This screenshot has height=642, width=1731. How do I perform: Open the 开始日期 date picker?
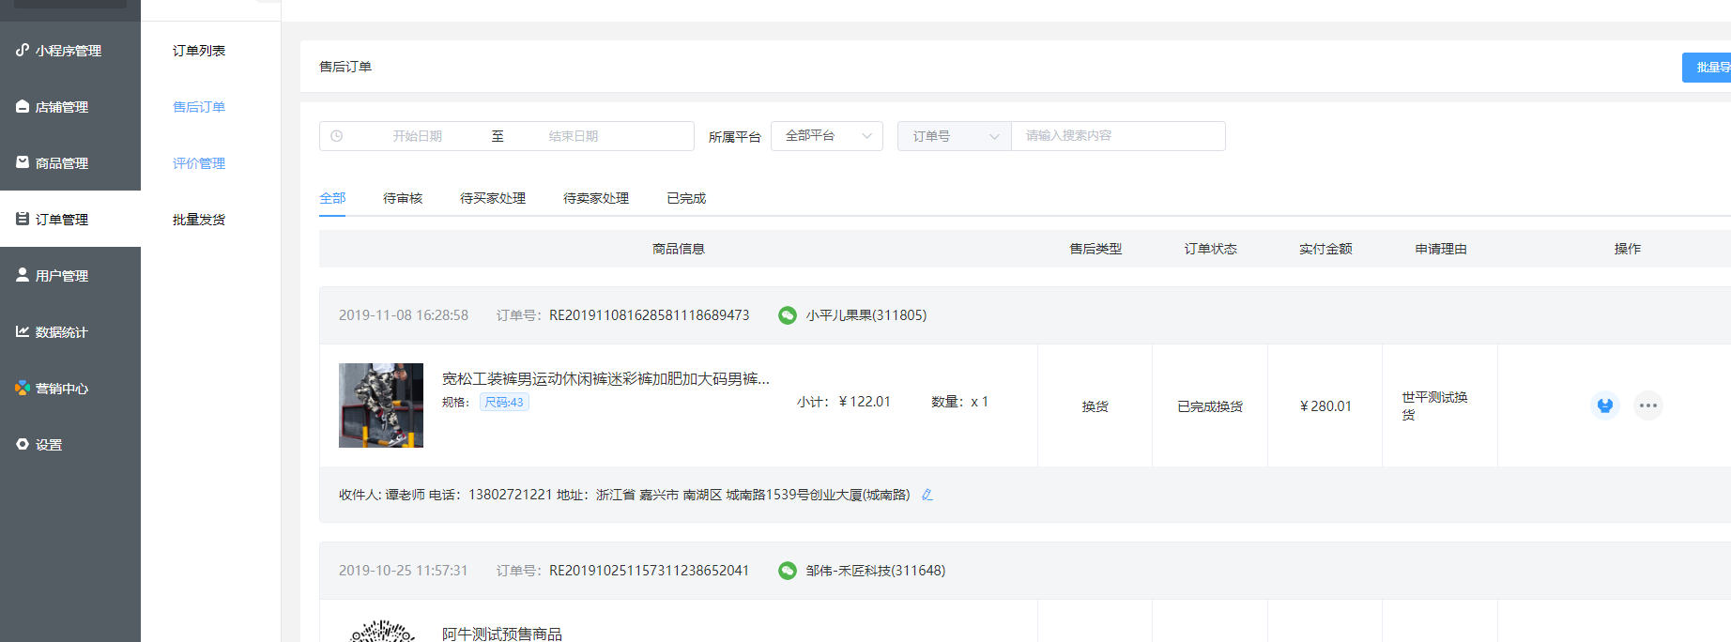tap(417, 136)
